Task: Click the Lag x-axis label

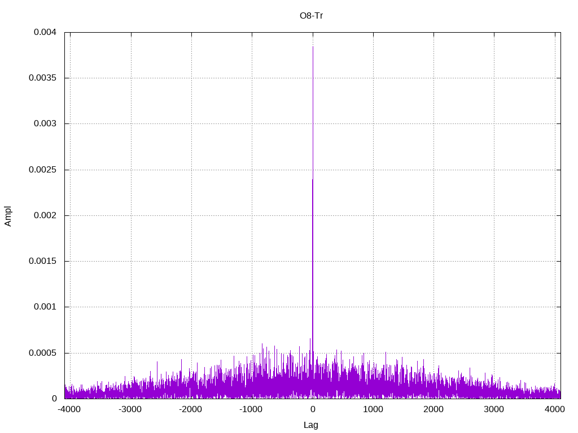Action: tap(311, 425)
